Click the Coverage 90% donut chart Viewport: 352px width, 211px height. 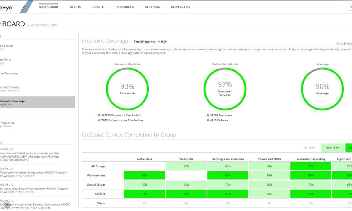(322, 89)
